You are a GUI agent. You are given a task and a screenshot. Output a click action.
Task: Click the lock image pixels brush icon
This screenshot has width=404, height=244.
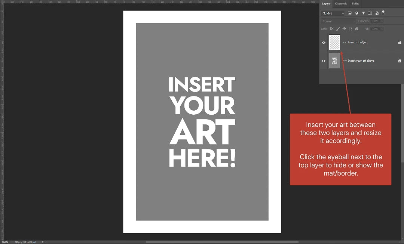(338, 29)
